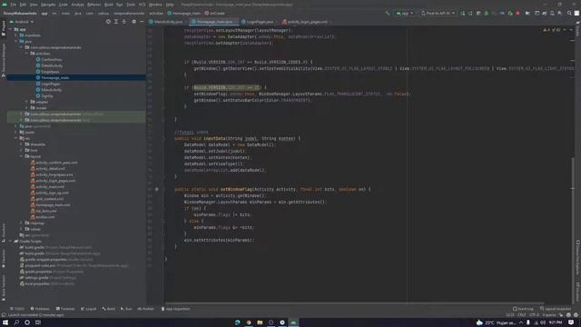This screenshot has height=327, width=581.
Task: Click the Task View taskbar icon
Action: coord(38,322)
